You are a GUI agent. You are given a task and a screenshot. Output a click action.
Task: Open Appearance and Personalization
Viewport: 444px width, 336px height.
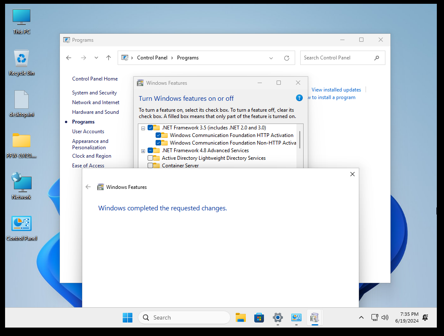click(x=90, y=144)
